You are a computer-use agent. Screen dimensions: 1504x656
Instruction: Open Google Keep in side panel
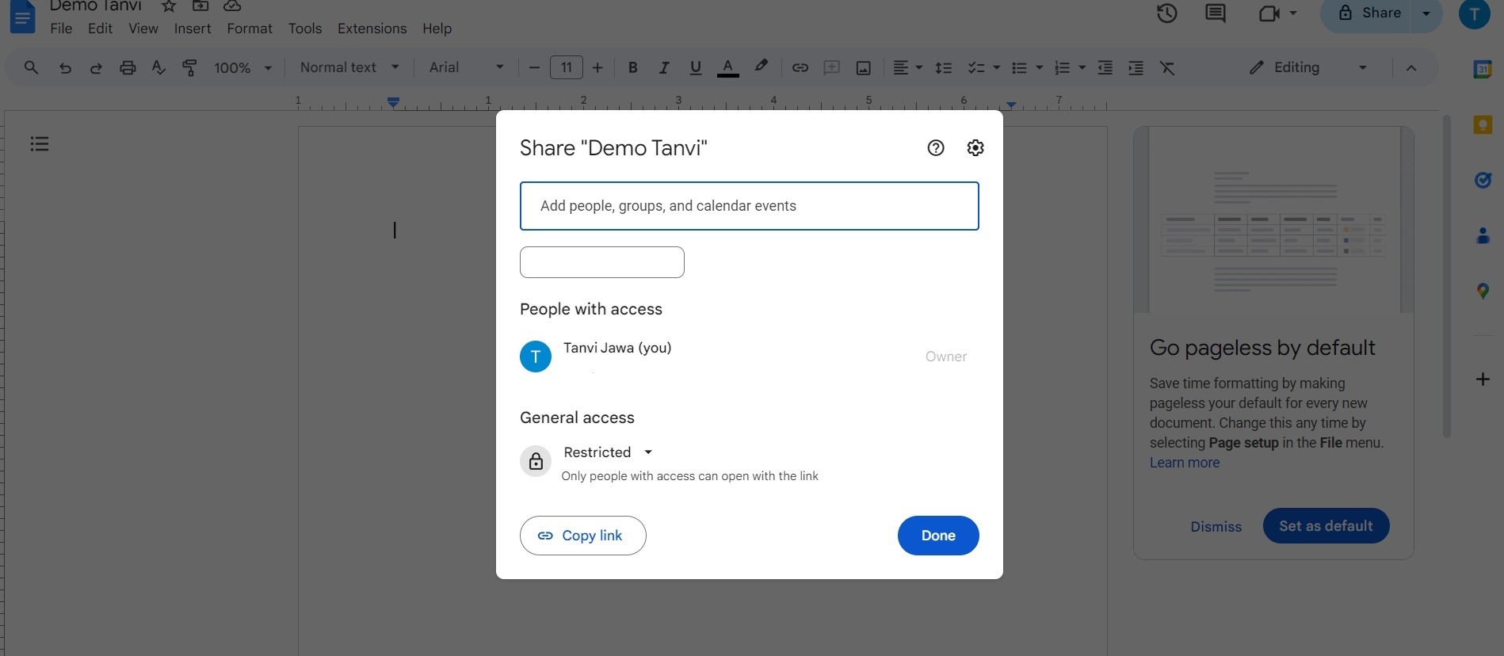(x=1483, y=124)
